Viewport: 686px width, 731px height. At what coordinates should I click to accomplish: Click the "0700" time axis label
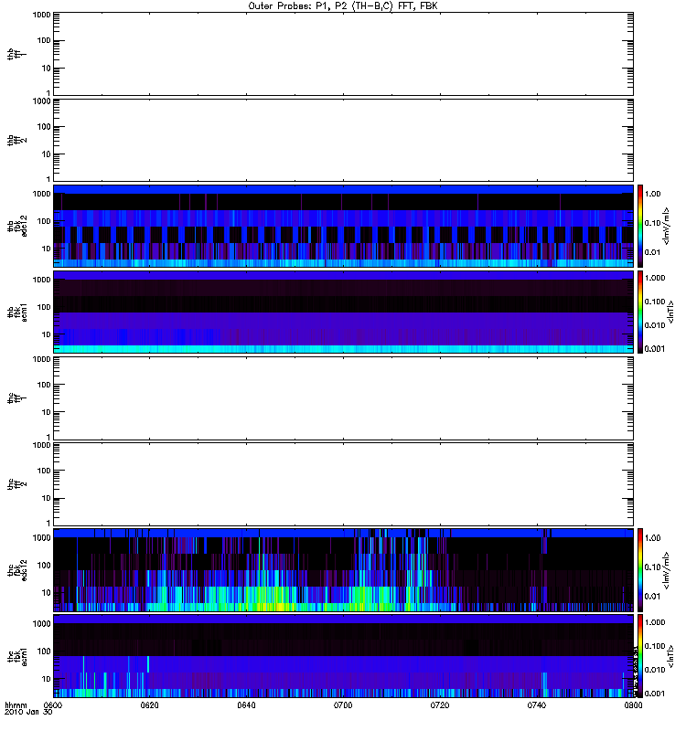tap(343, 705)
